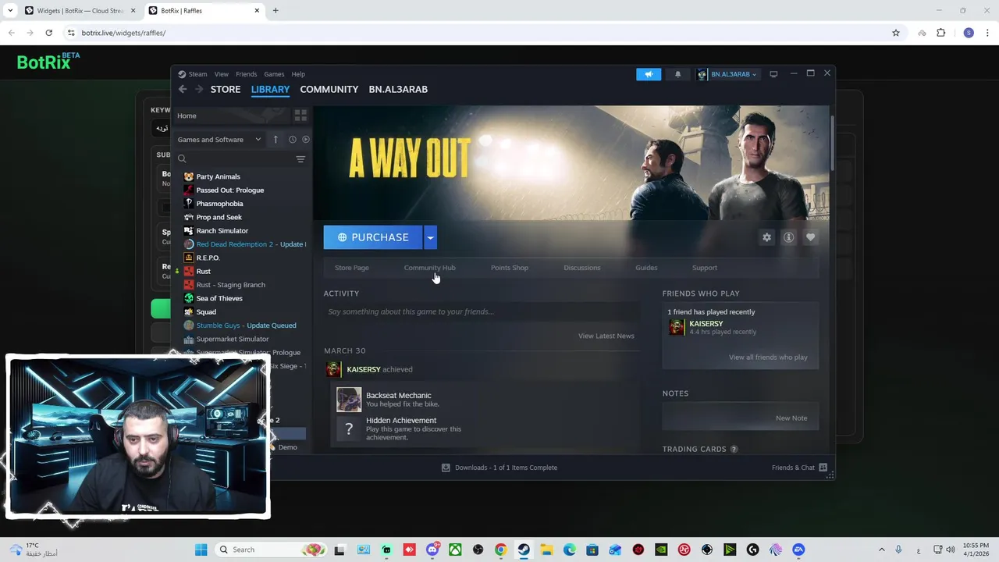
Task: Switch to the LIBRARY tab
Action: pyautogui.click(x=270, y=89)
